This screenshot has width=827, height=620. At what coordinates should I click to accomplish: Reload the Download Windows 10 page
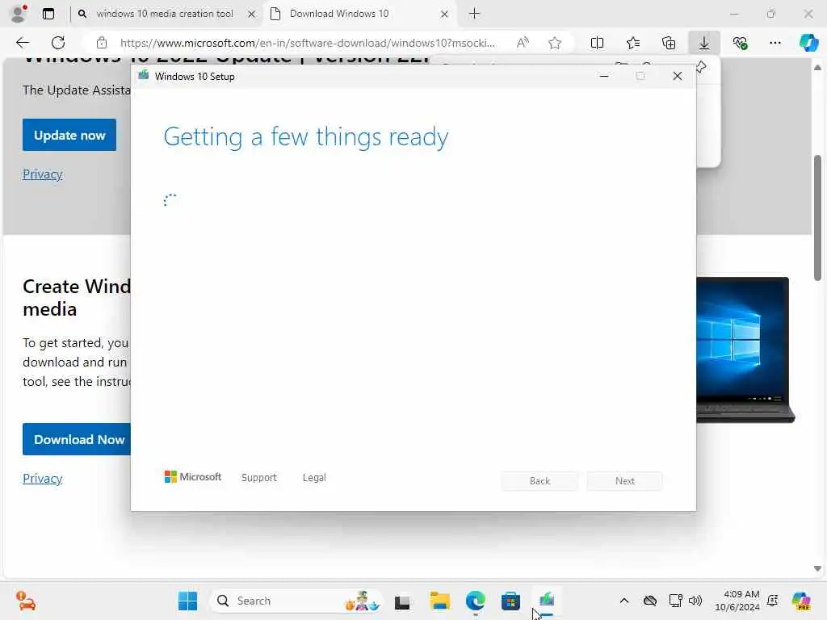click(x=58, y=43)
